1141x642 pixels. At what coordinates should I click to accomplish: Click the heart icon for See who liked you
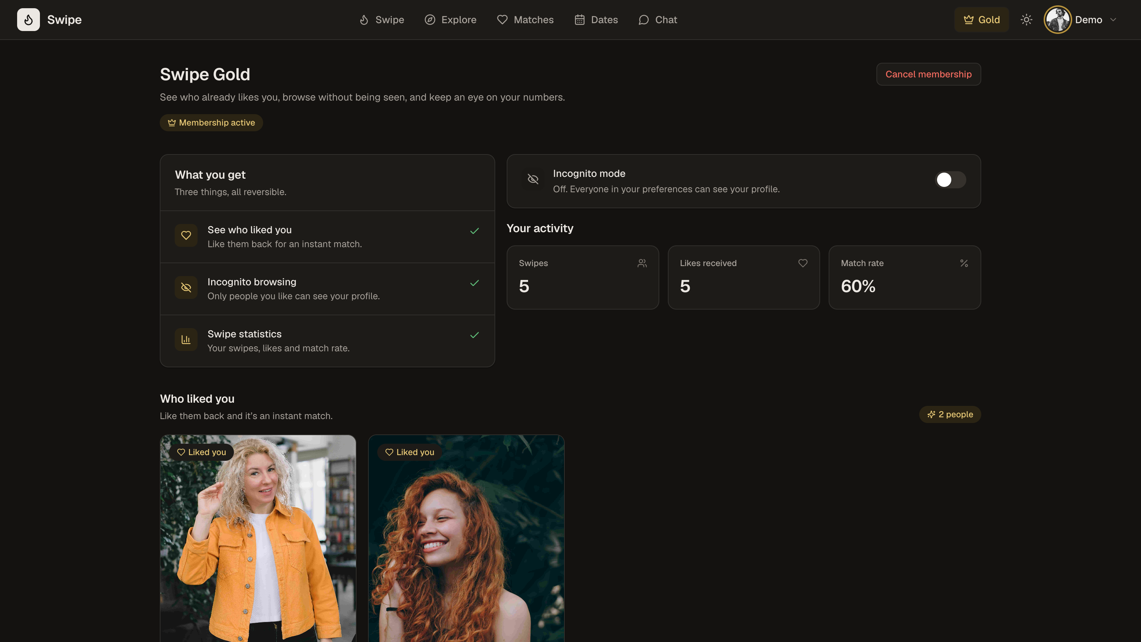[x=186, y=235]
